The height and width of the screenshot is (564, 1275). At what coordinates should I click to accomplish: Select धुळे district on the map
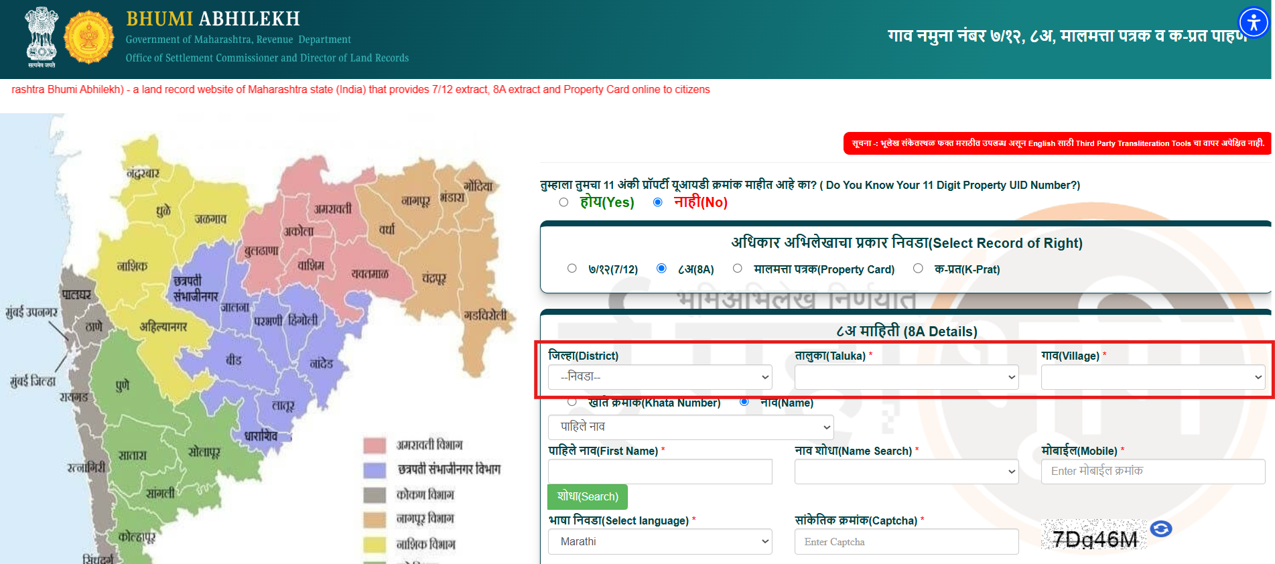click(163, 211)
